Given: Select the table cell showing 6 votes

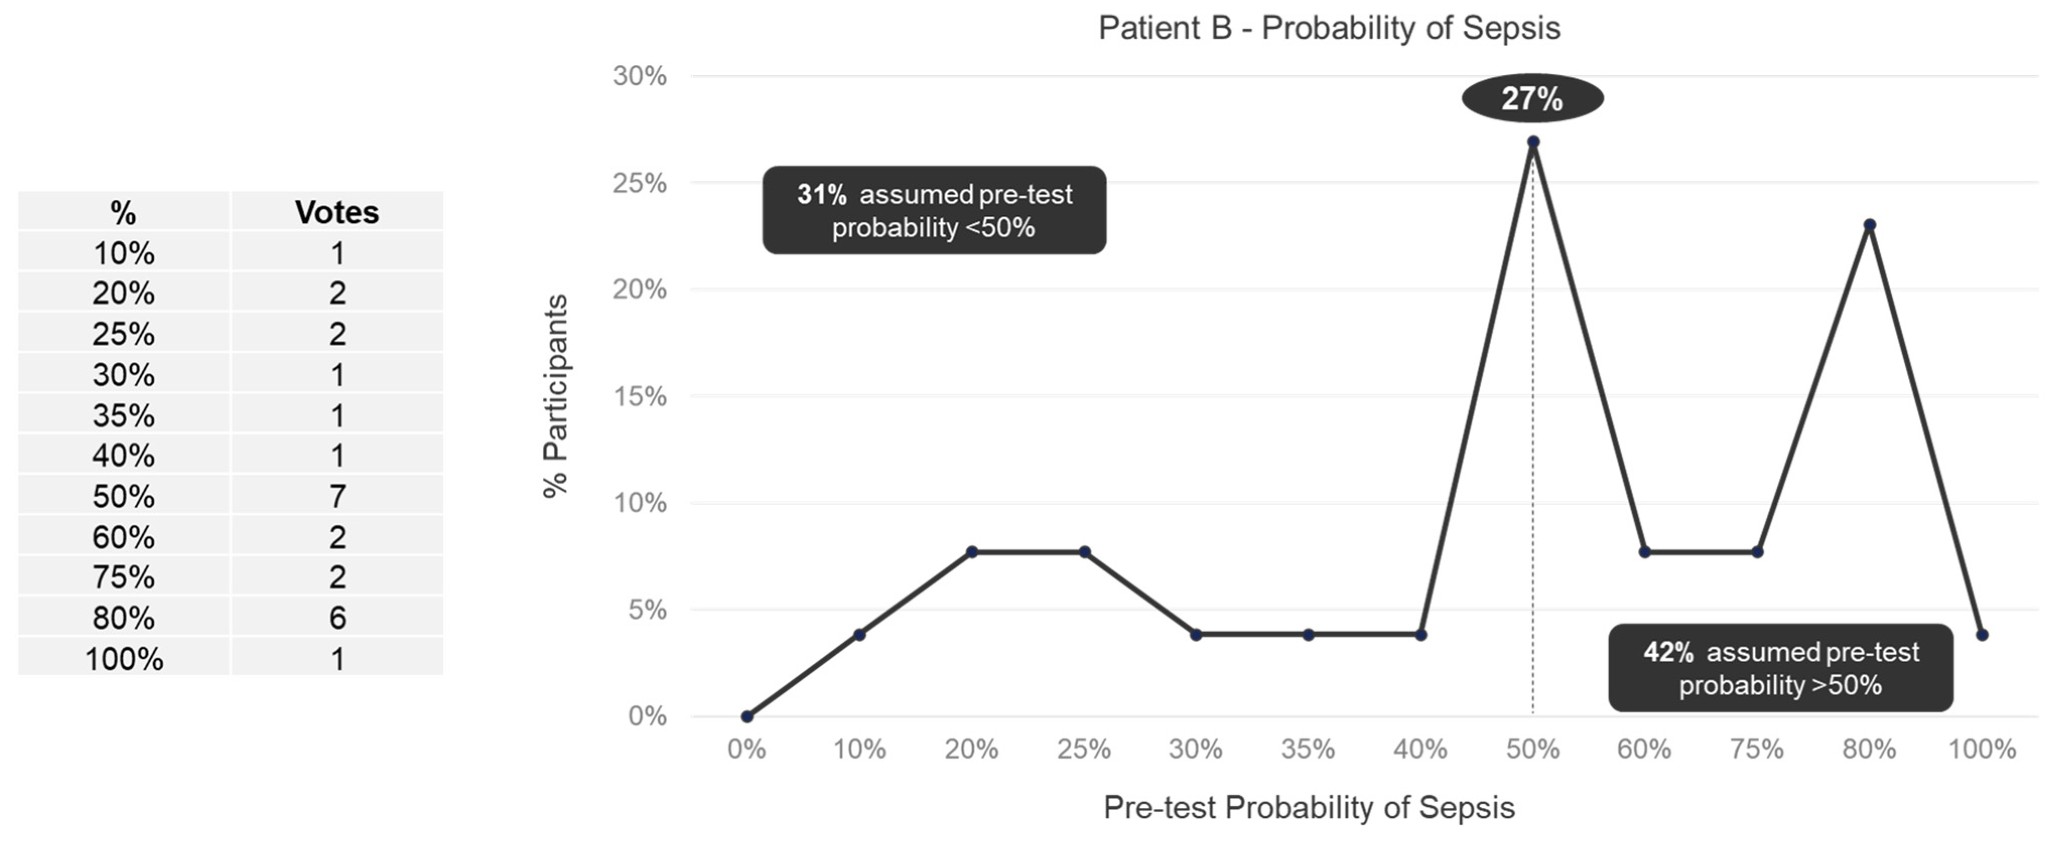Looking at the screenshot, I should click(336, 618).
